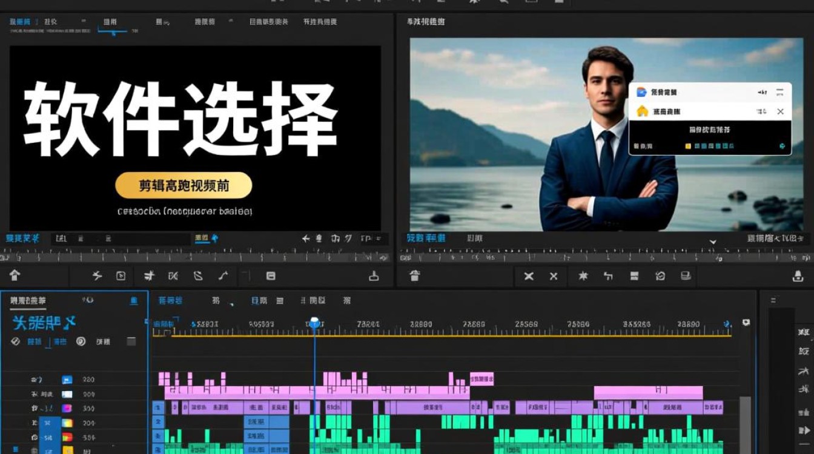This screenshot has height=454, width=814.
Task: Click the yellow icon in the bottom track header
Action: (x=67, y=450)
